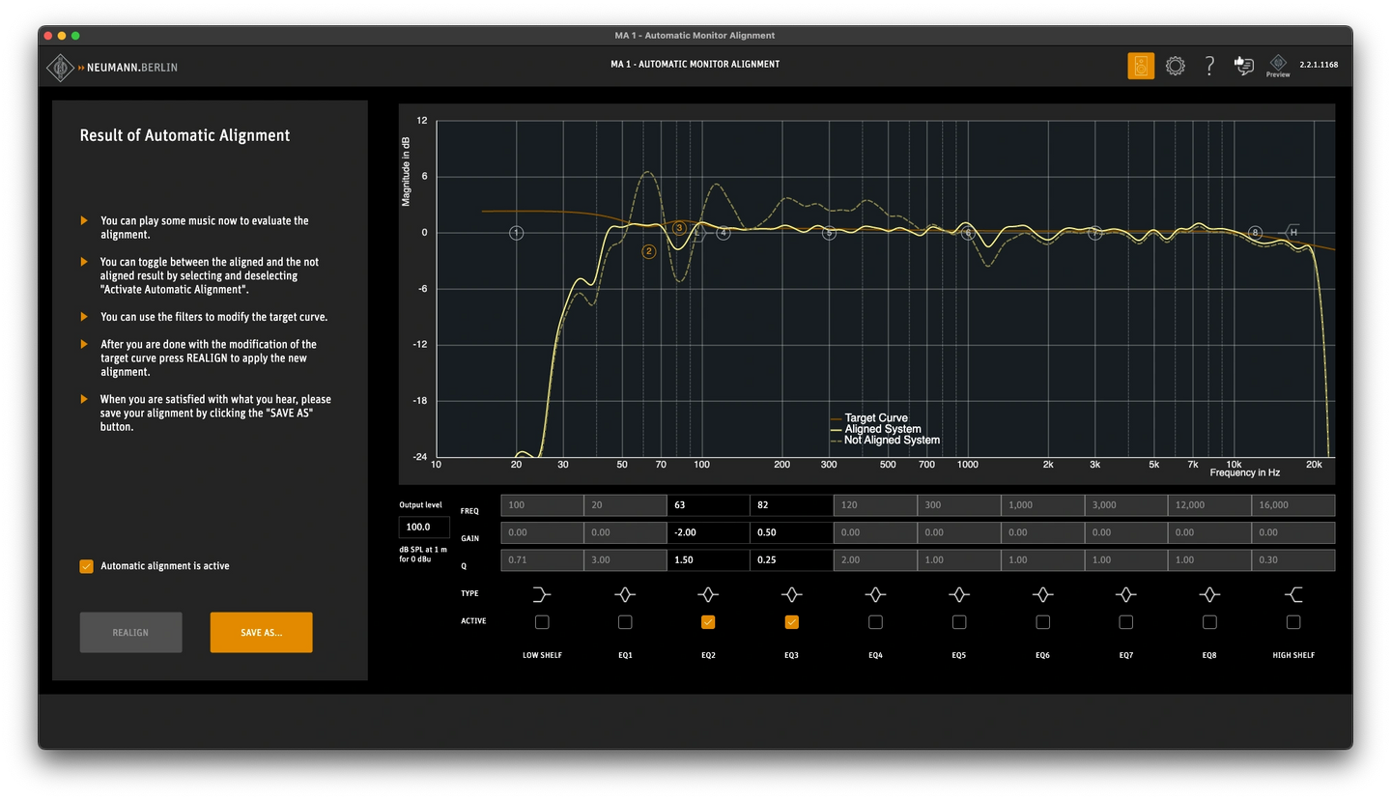
Task: Select filter marker 2 on the graph
Action: click(x=649, y=251)
